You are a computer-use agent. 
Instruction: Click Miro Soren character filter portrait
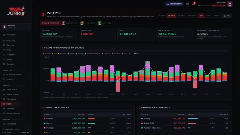(82, 23)
